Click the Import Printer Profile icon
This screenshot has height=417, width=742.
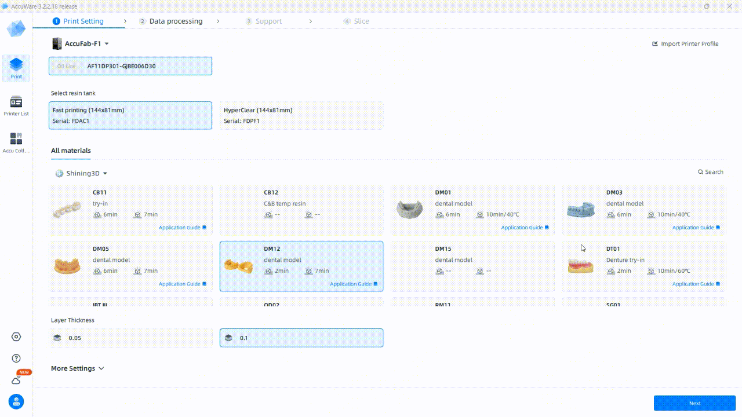point(655,43)
